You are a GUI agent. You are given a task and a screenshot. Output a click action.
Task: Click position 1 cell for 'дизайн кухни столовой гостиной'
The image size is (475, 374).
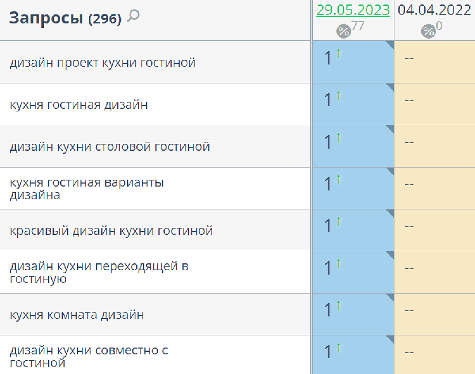click(353, 146)
